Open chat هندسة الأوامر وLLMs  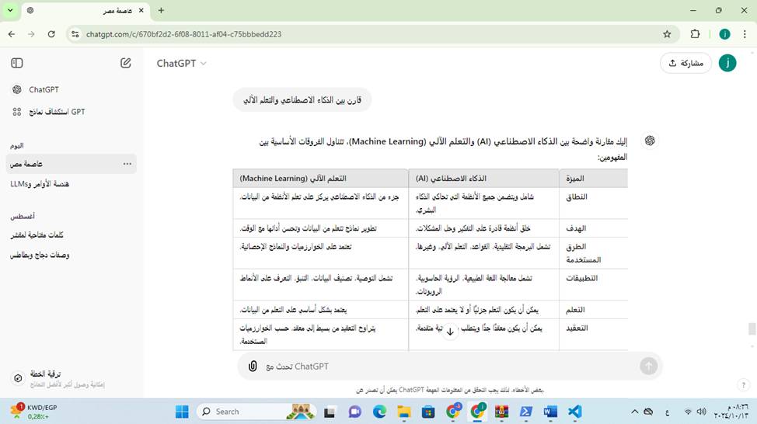[40, 184]
